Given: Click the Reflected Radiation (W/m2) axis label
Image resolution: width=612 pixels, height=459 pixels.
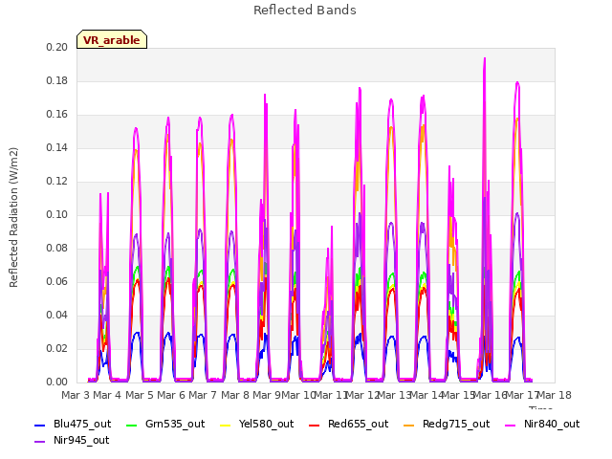Looking at the screenshot, I should [x=13, y=217].
